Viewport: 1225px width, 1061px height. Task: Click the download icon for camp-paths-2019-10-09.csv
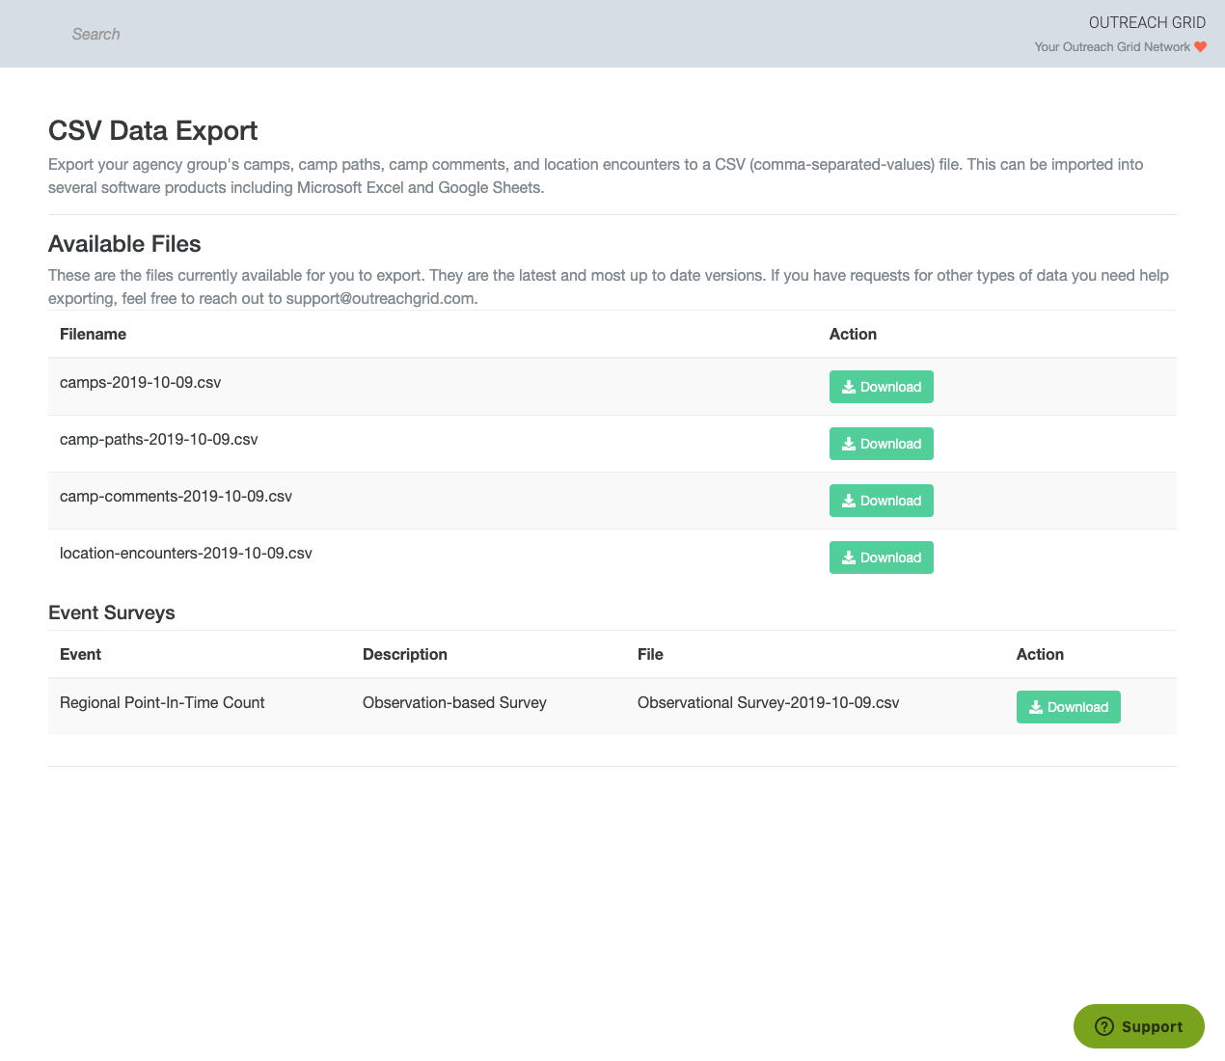click(x=849, y=444)
